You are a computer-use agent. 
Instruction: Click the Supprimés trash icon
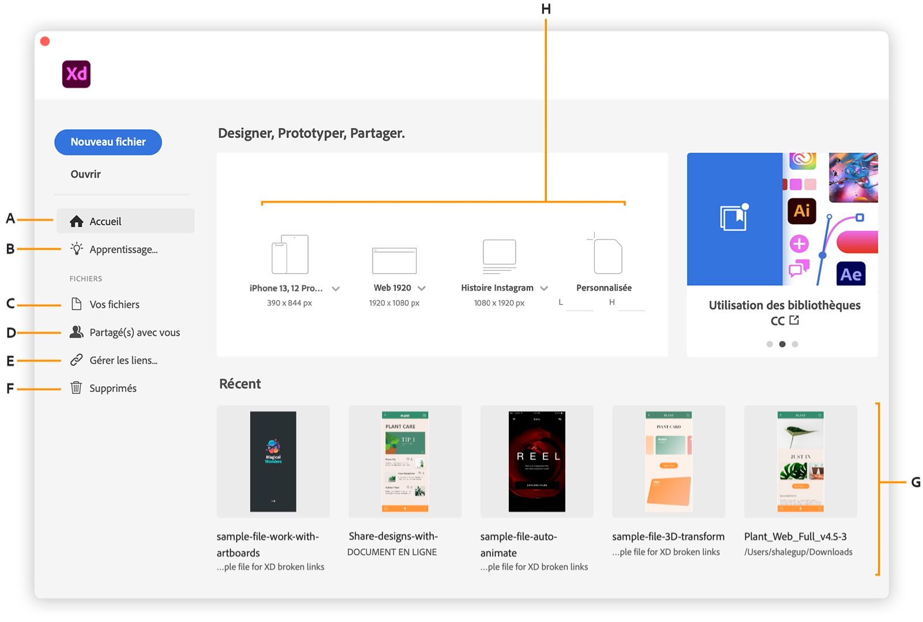tap(76, 387)
